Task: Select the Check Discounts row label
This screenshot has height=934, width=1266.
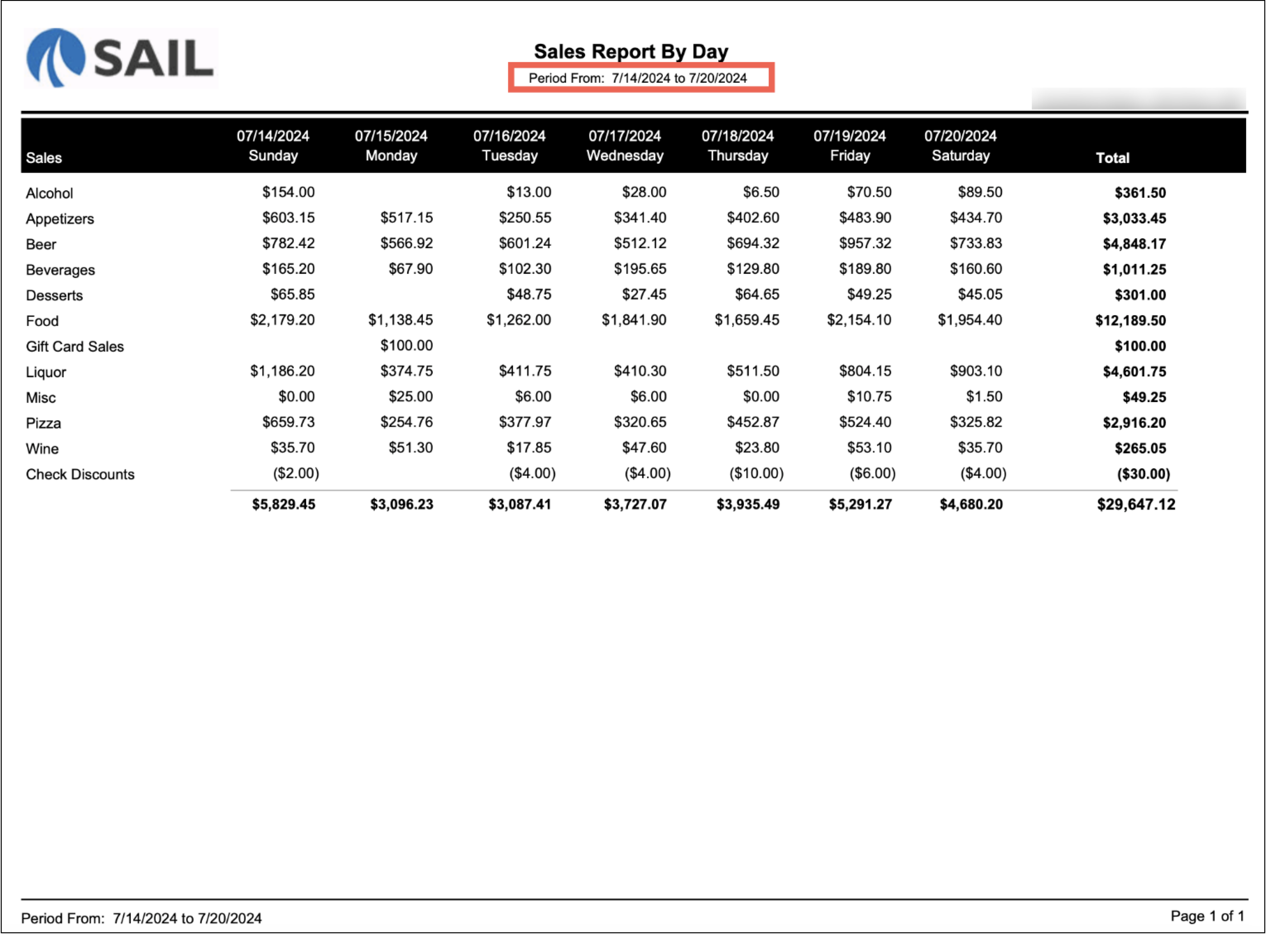Action: 80,474
